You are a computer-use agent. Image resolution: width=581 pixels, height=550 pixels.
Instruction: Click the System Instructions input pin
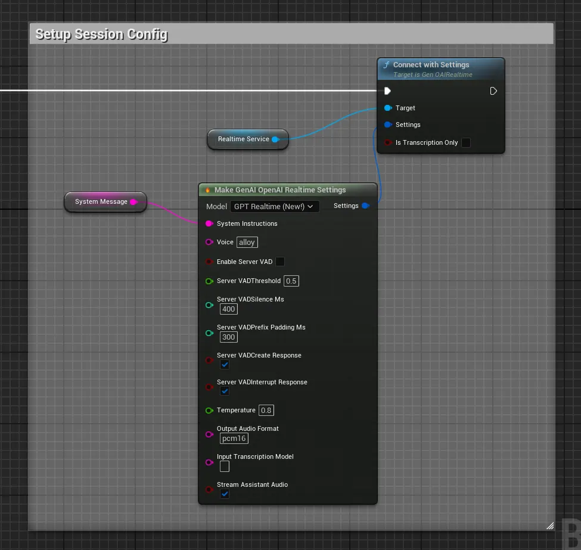pos(209,223)
